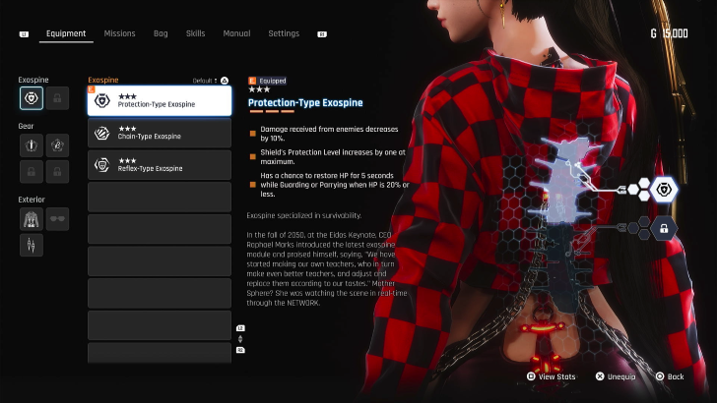Select the second Gear slot icon
This screenshot has height=403, width=717.
[x=57, y=144]
